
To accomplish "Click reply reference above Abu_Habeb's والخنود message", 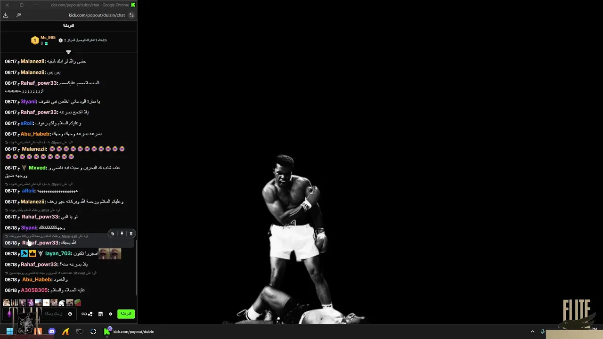I will [50, 273].
